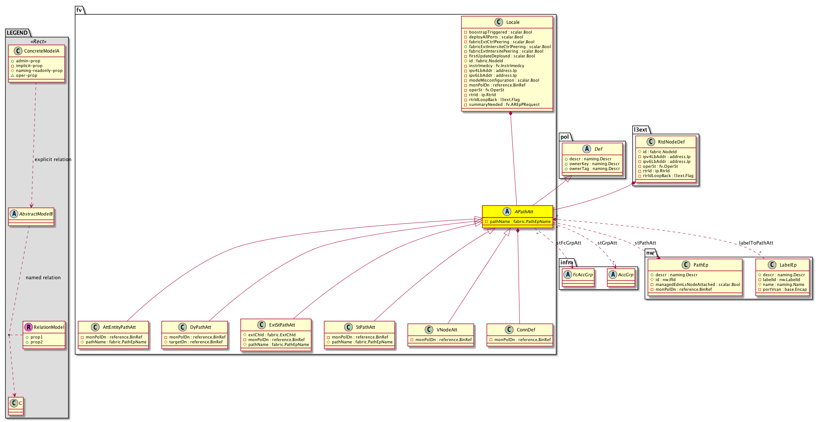Click the AbstractModelB abstract icon
This screenshot has width=820, height=422.
coord(14,214)
